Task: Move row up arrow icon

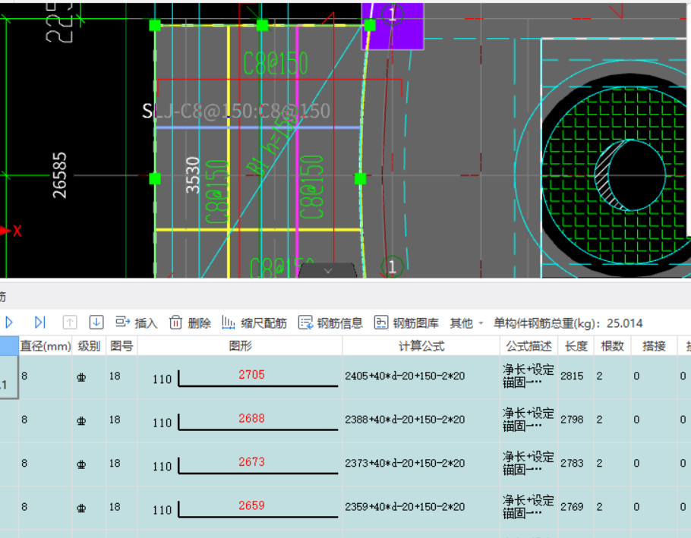Action: pos(70,322)
